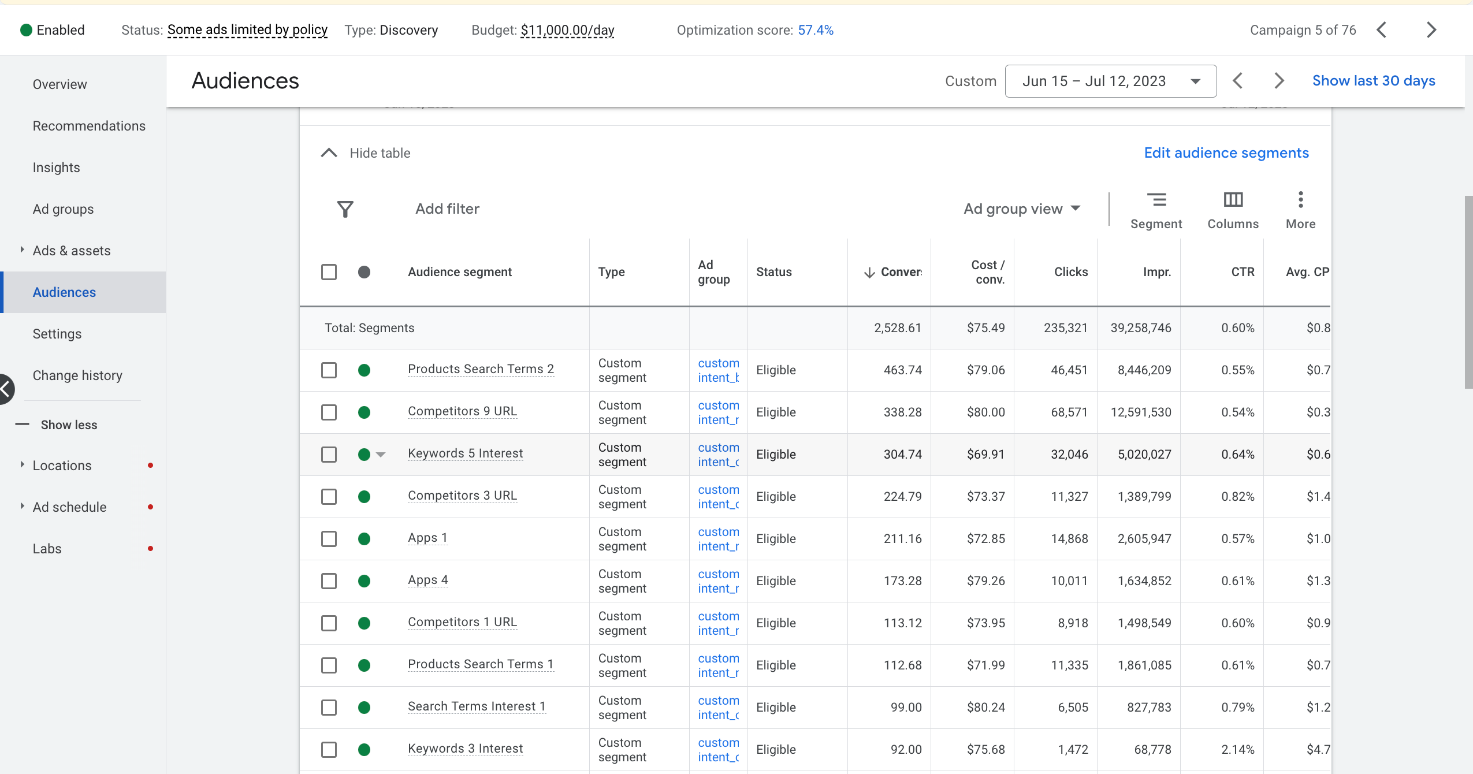The width and height of the screenshot is (1473, 774).
Task: Click the vertical page scrollbar
Action: (x=1468, y=292)
